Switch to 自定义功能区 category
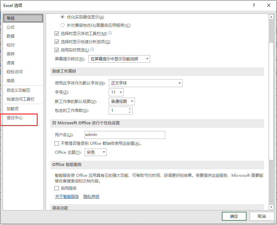 click(19, 90)
